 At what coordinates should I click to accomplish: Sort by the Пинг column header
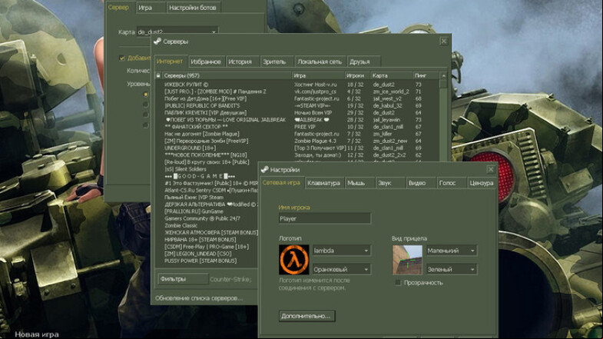[426, 75]
